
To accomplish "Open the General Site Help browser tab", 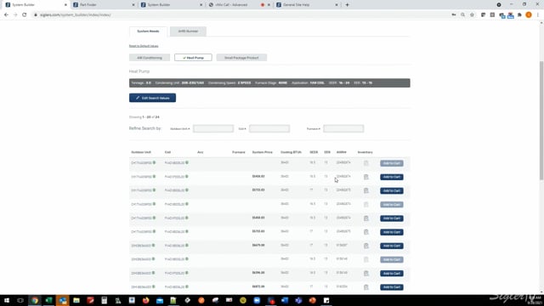I will (296, 5).
